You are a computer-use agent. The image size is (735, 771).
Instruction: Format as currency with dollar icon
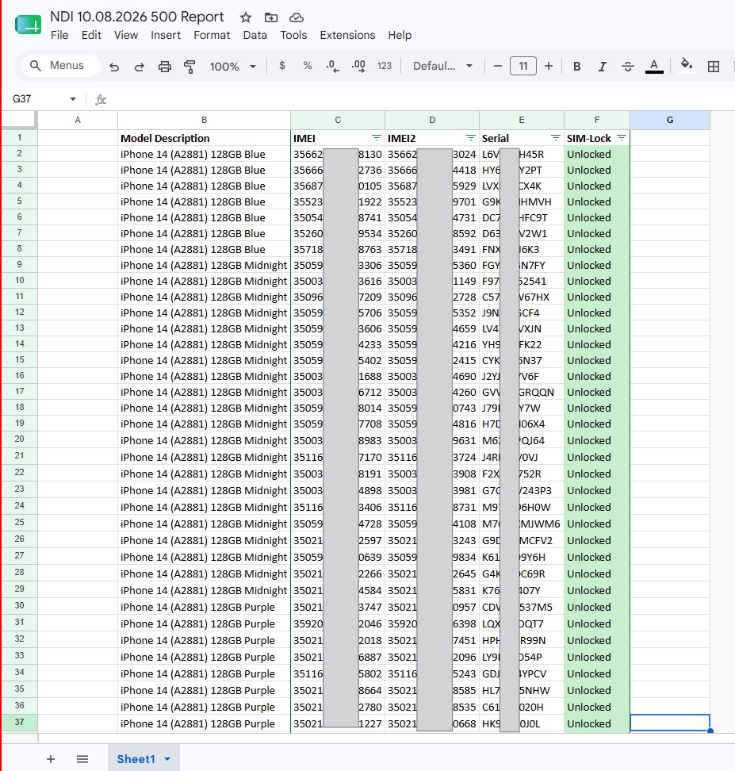(281, 65)
